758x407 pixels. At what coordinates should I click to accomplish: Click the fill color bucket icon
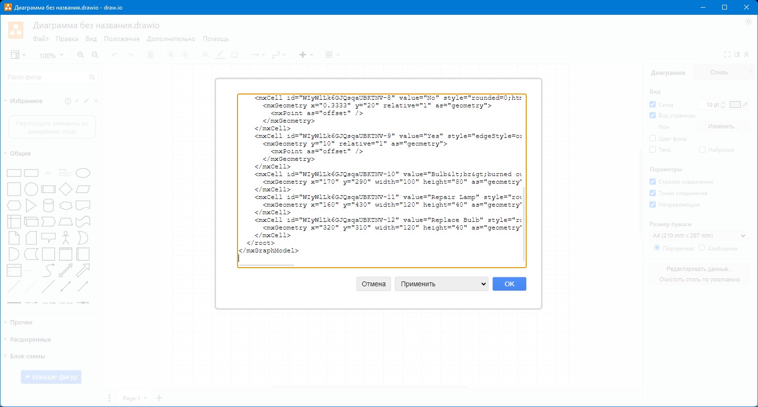click(206, 55)
